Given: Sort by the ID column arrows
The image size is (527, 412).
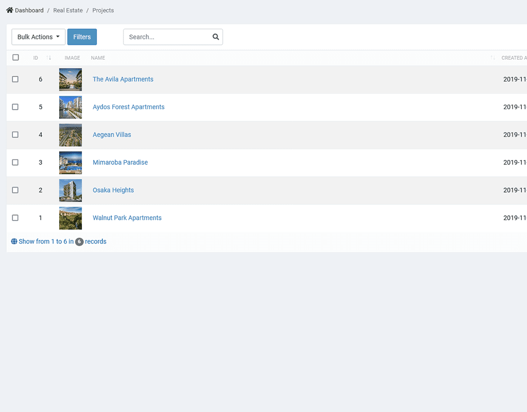Looking at the screenshot, I should (49, 58).
